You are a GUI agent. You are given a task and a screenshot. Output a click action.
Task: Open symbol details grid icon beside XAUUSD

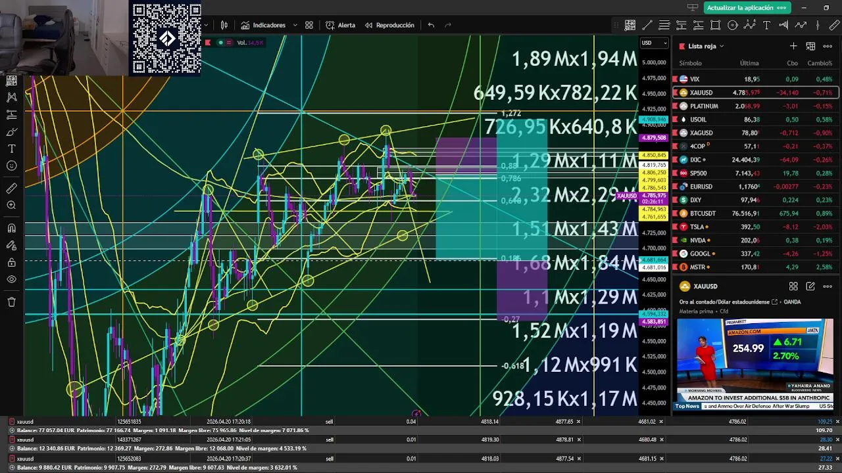(793, 286)
